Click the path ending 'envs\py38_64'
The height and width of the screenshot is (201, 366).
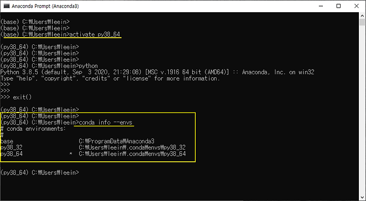[132, 154]
